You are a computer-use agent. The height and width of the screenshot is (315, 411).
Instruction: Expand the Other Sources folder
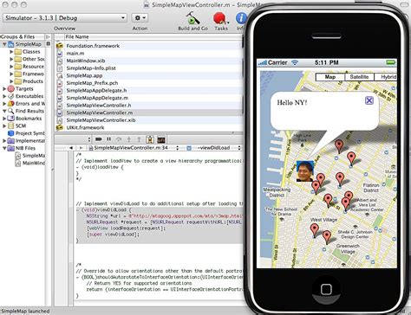[x=11, y=59]
